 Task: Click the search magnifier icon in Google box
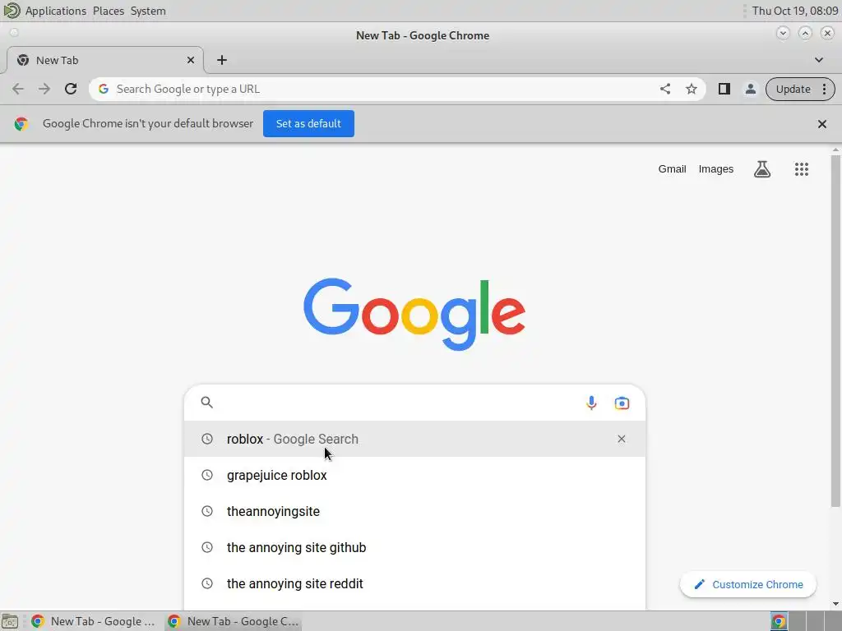point(206,403)
